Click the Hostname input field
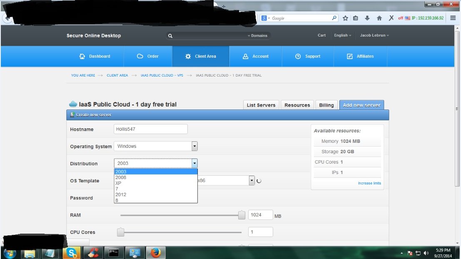Screen dimensions: 461x259 [x=150, y=129]
